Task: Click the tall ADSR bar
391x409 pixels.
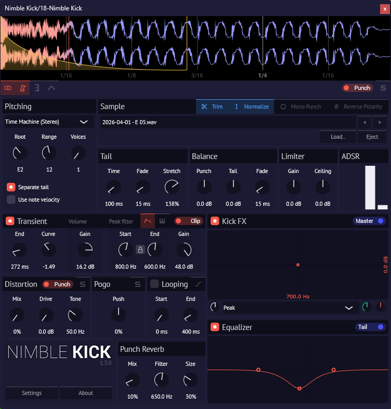Action: tap(370, 187)
